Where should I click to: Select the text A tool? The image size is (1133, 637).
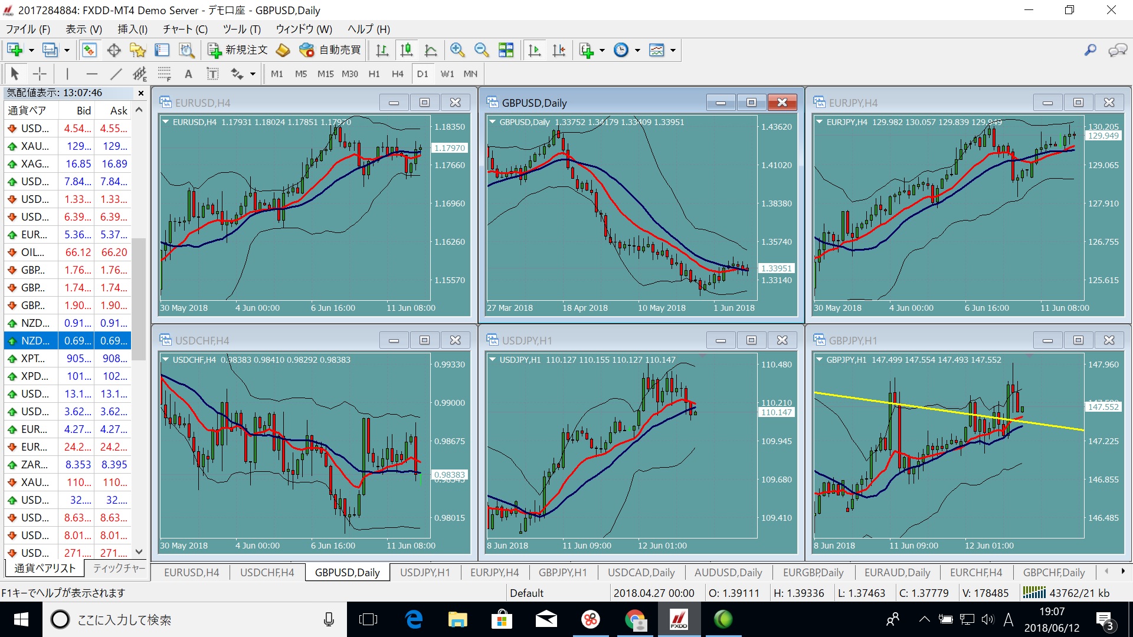click(188, 74)
